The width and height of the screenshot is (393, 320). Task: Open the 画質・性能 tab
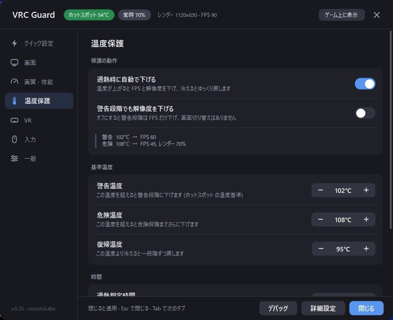coord(39,81)
